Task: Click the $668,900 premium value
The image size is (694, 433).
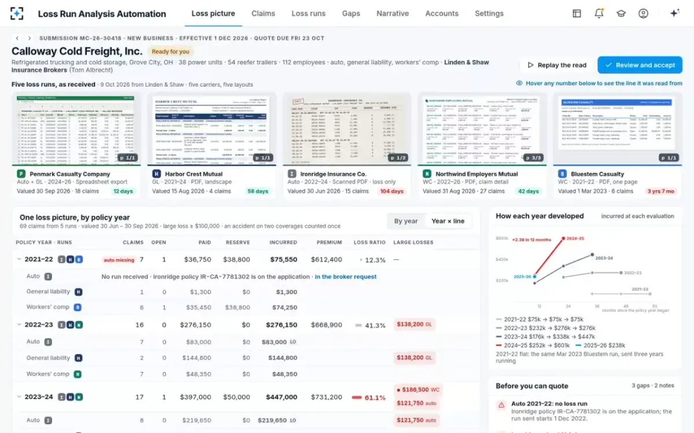Action: point(326,325)
